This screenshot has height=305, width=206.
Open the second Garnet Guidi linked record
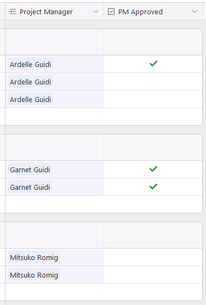coord(30,187)
